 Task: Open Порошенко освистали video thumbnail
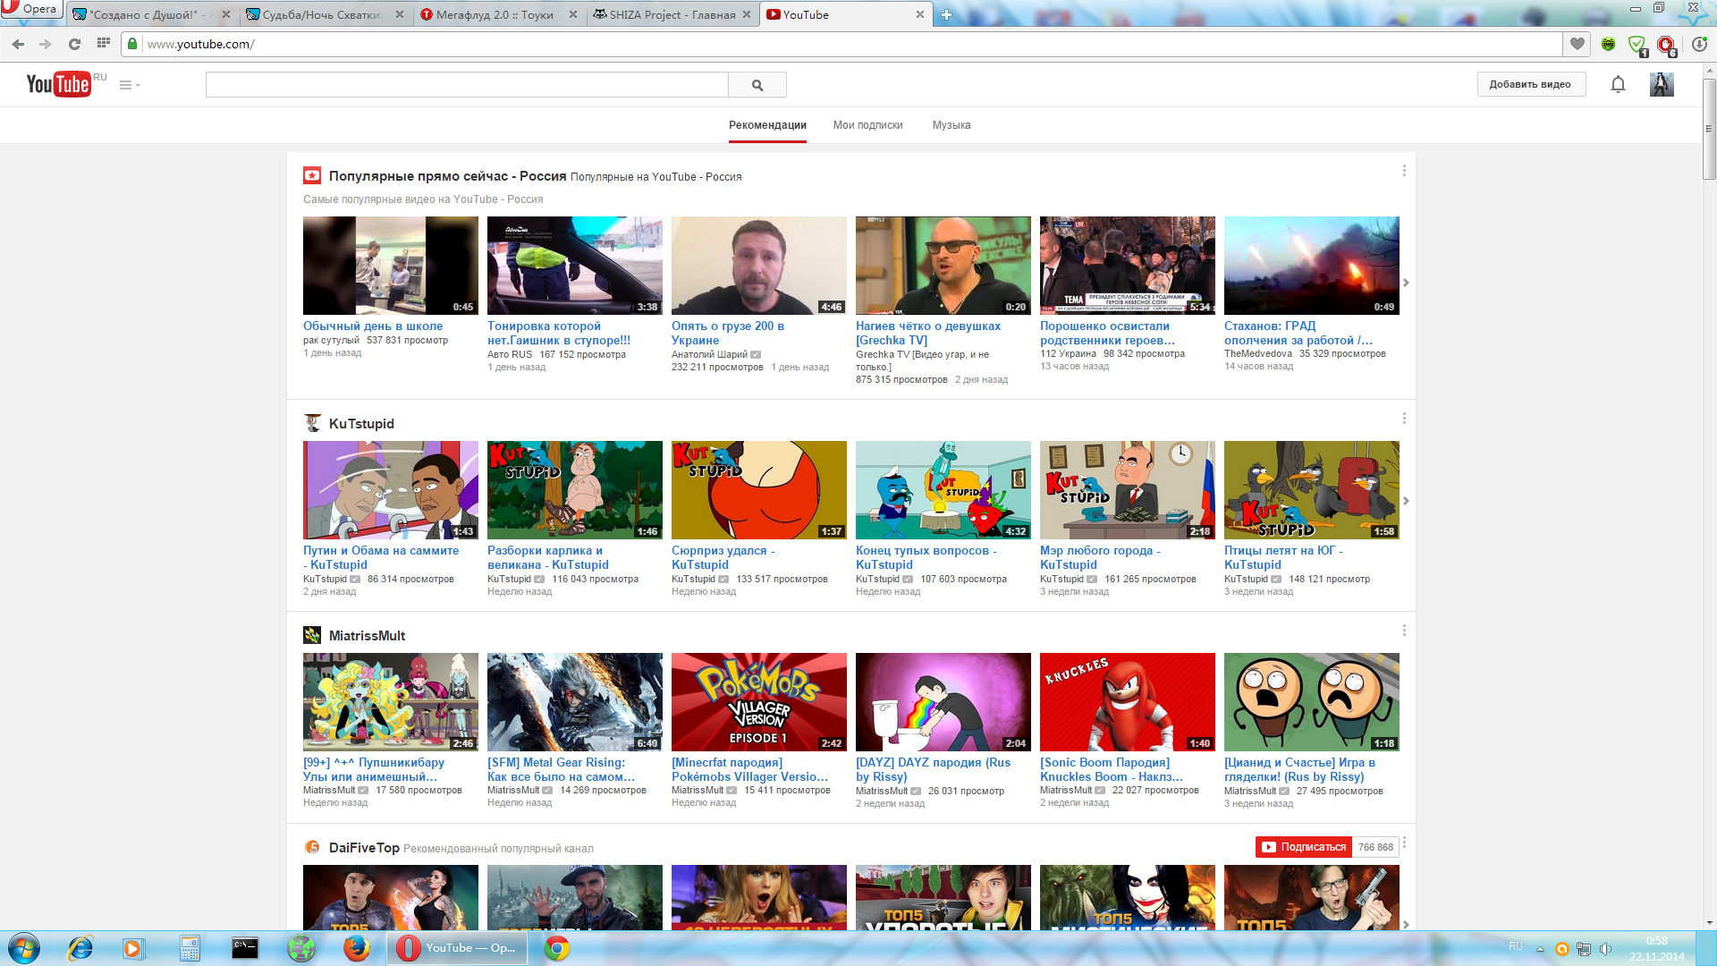[1128, 266]
